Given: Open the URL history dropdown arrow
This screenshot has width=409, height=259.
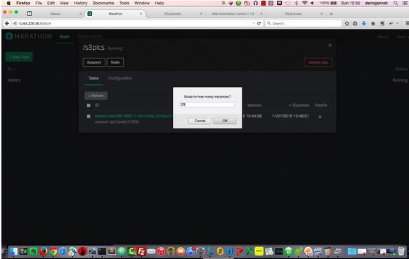Looking at the screenshot, I should pyautogui.click(x=254, y=23).
